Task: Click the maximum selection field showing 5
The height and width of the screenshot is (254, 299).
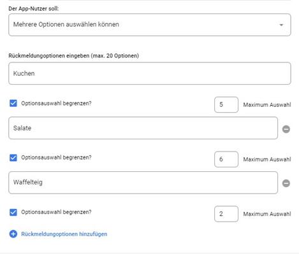Action: [226, 104]
